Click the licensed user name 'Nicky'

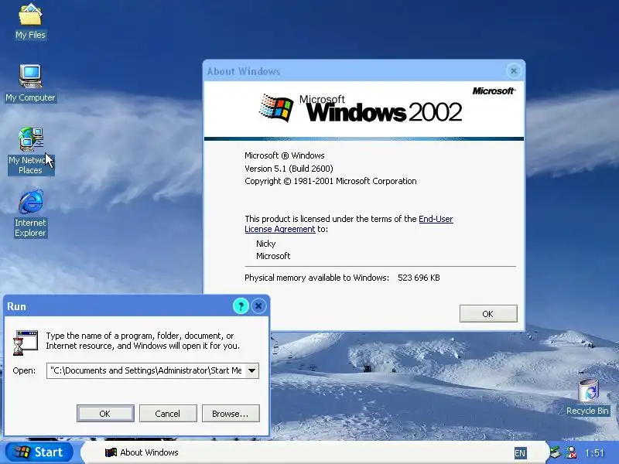pos(265,244)
